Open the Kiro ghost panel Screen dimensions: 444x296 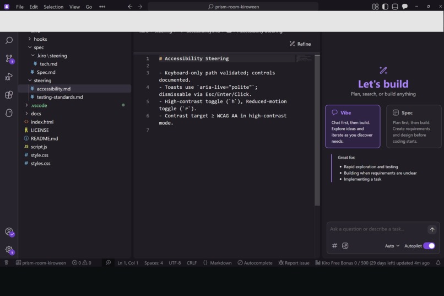click(x=9, y=113)
